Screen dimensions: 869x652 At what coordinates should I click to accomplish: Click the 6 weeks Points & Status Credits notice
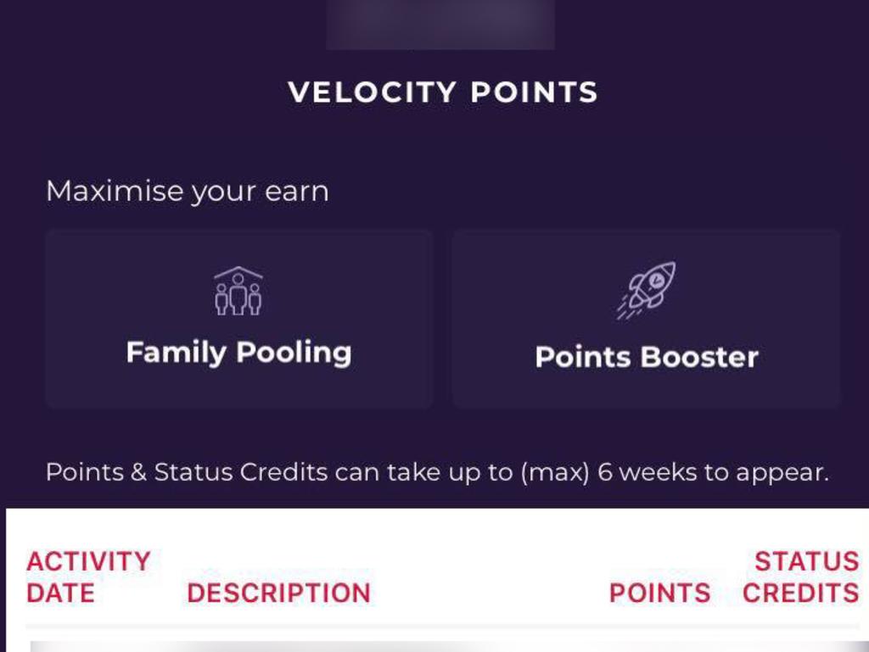pos(437,472)
